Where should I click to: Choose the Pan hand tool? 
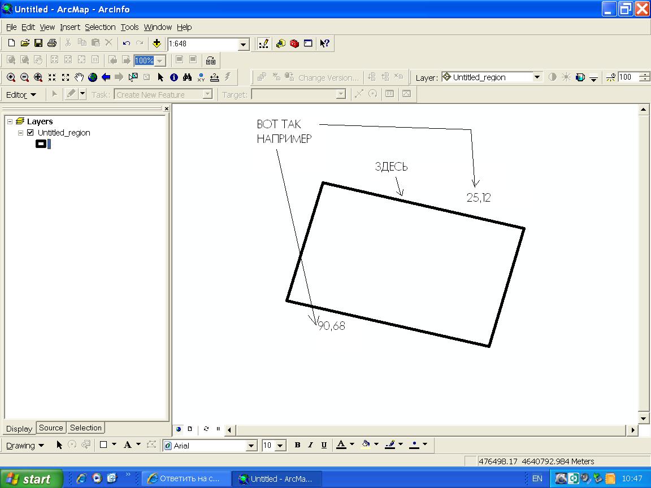coord(79,77)
